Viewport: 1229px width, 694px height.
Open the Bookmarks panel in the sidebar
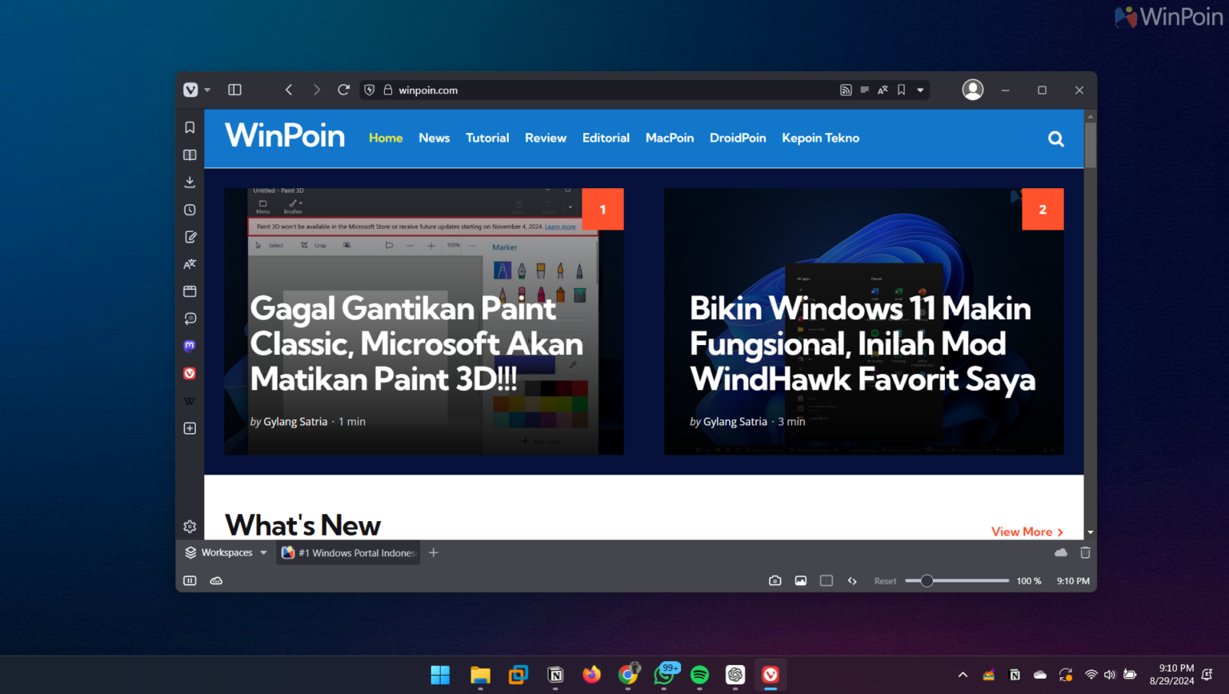(x=190, y=126)
